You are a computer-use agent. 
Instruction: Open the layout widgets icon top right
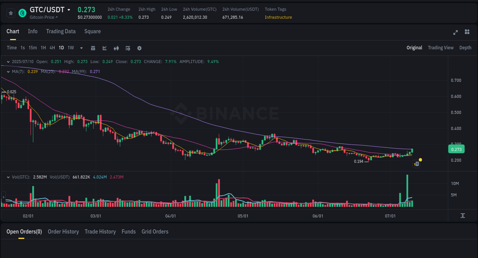pyautogui.click(x=467, y=32)
